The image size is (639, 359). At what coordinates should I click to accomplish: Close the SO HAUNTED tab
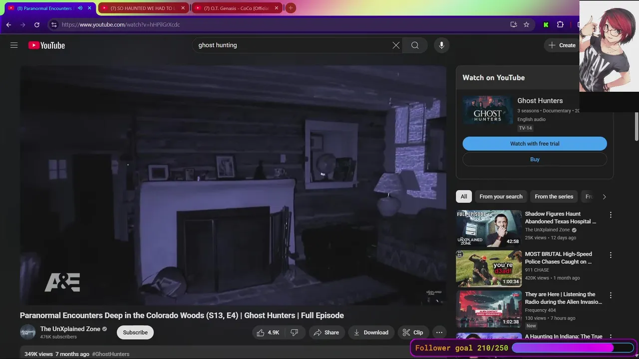[183, 8]
